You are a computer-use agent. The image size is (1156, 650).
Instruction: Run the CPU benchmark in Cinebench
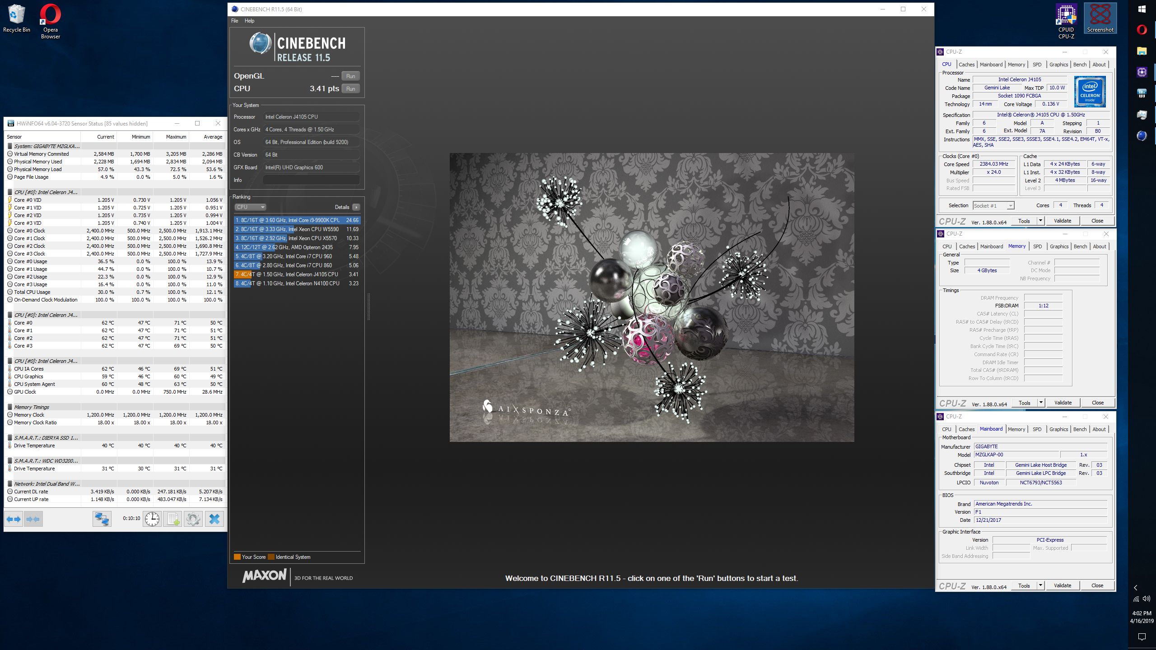point(350,89)
